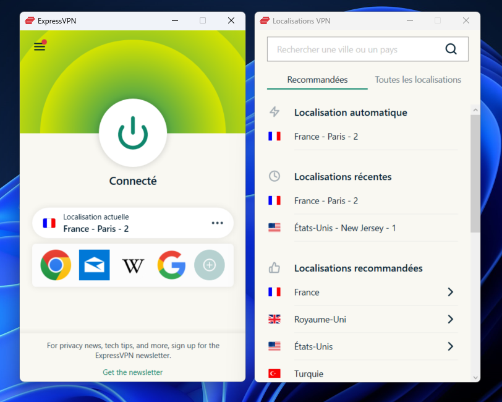Image resolution: width=502 pixels, height=402 pixels.
Task: Switch to Toutes les localisations tab
Action: click(418, 80)
